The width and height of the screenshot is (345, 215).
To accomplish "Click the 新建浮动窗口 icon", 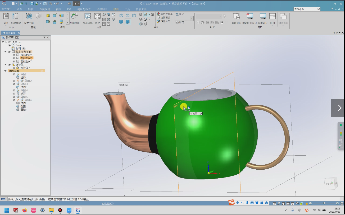I will pos(250,16).
